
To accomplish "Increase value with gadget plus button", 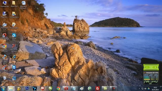I will tap(155, 67).
